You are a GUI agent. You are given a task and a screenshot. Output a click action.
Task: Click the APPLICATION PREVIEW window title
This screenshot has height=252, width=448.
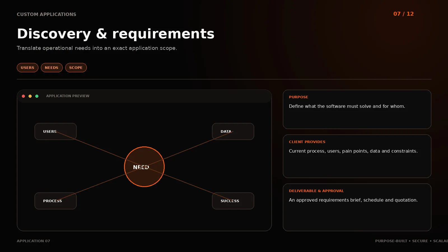68,96
